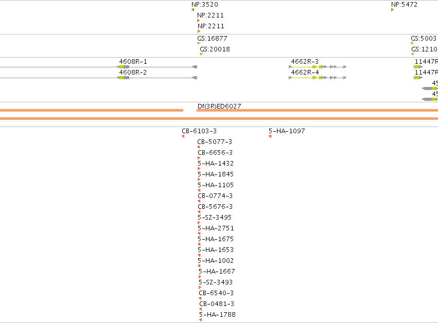Image resolution: width=438 pixels, height=323 pixels.
Task: Click the green exon block under 4608R-1
Action: click(x=121, y=67)
